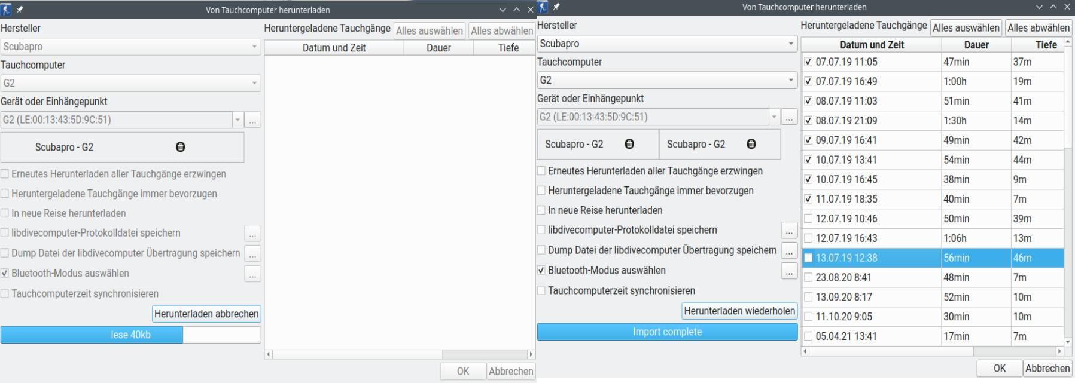The height and width of the screenshot is (383, 1075).
Task: Open Bluetooth-Modus settings button in right window
Action: pyautogui.click(x=790, y=271)
